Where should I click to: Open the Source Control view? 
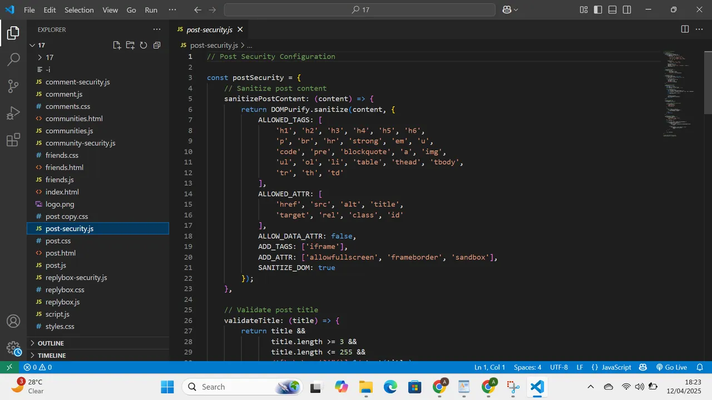(x=13, y=86)
